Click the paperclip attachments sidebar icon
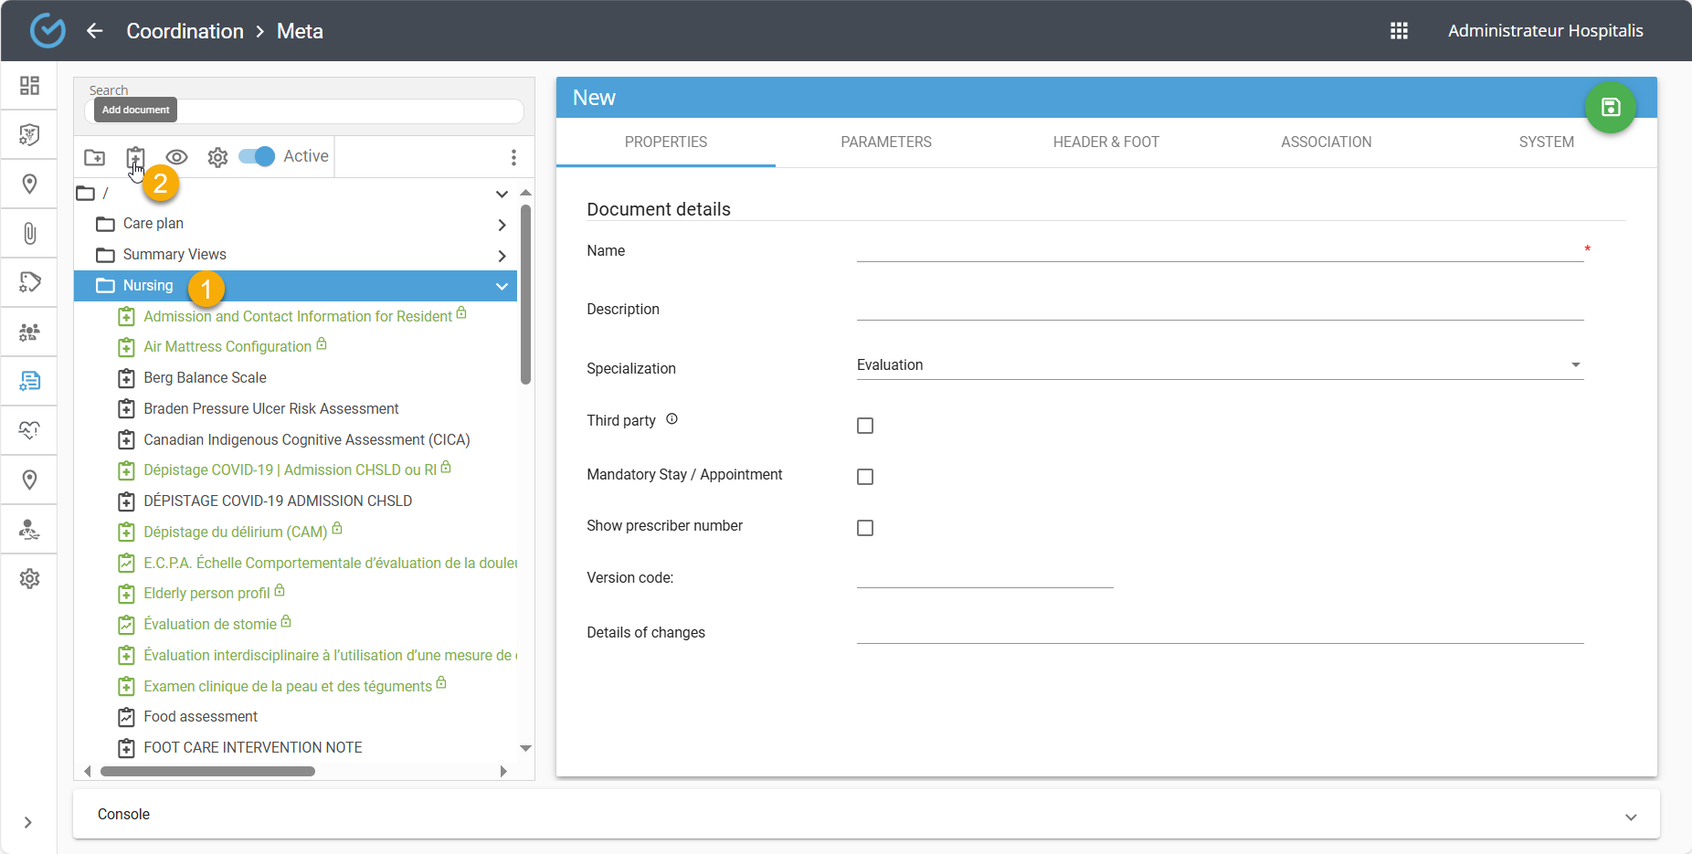Image resolution: width=1692 pixels, height=854 pixels. click(29, 234)
